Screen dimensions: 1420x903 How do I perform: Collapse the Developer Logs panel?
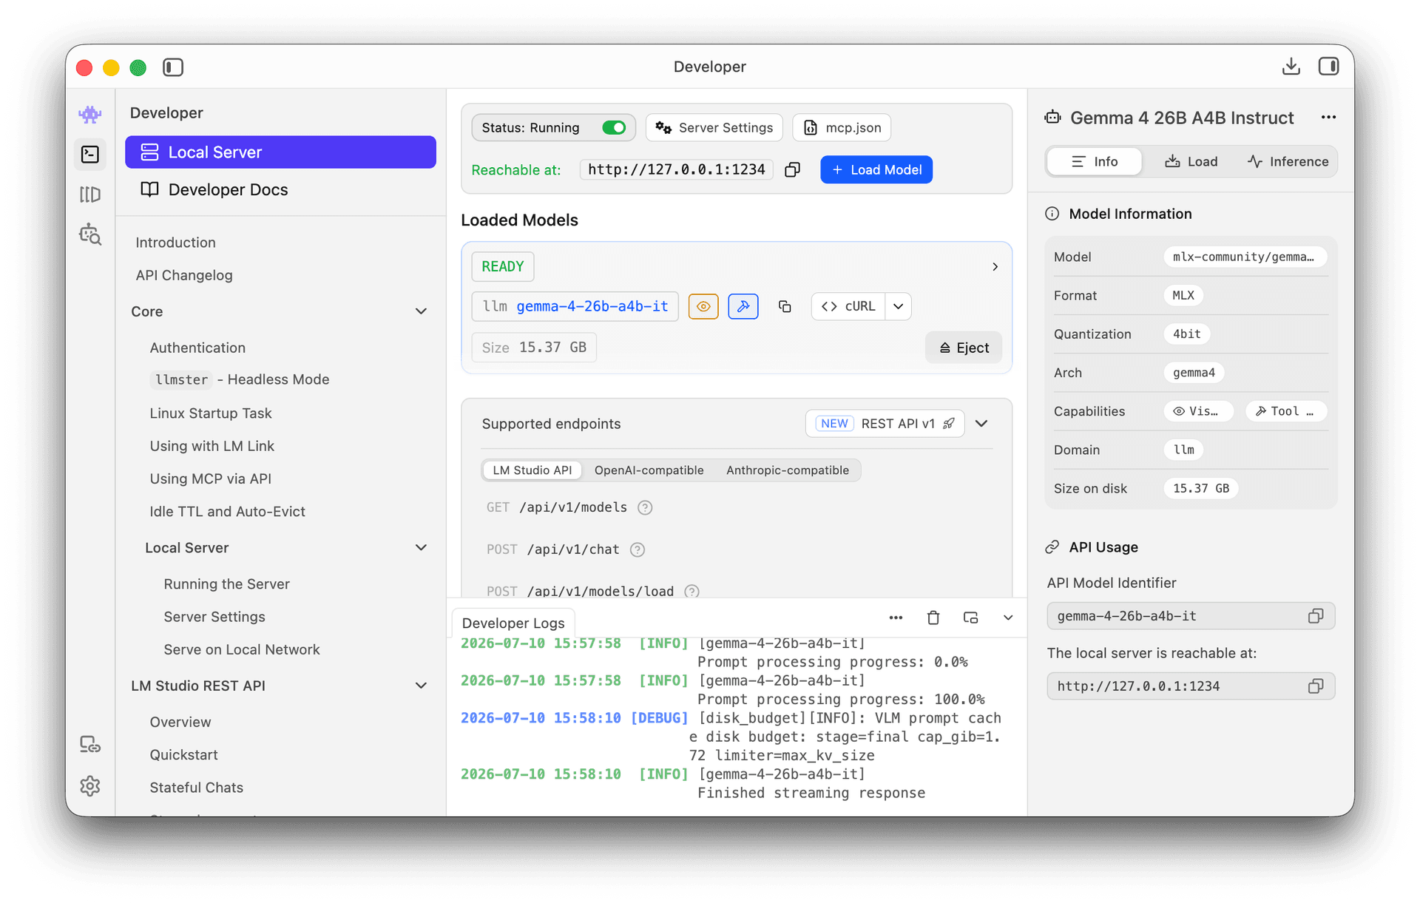(1007, 618)
